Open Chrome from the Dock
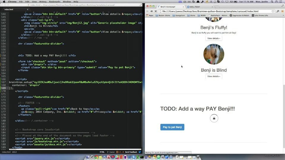285x160 pixels. [96, 157]
